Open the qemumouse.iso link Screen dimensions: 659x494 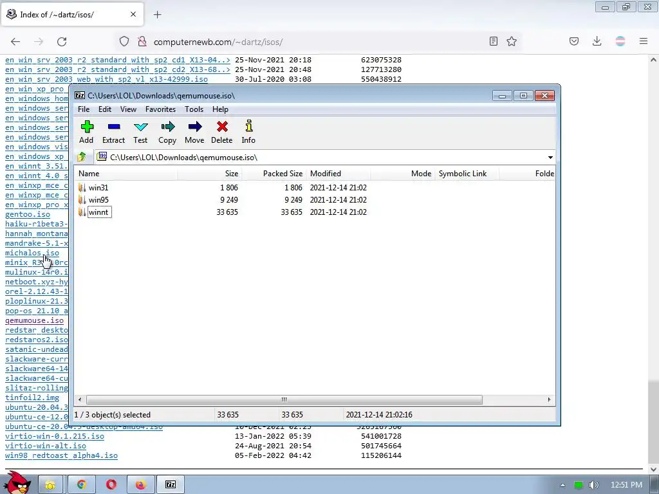tap(35, 320)
